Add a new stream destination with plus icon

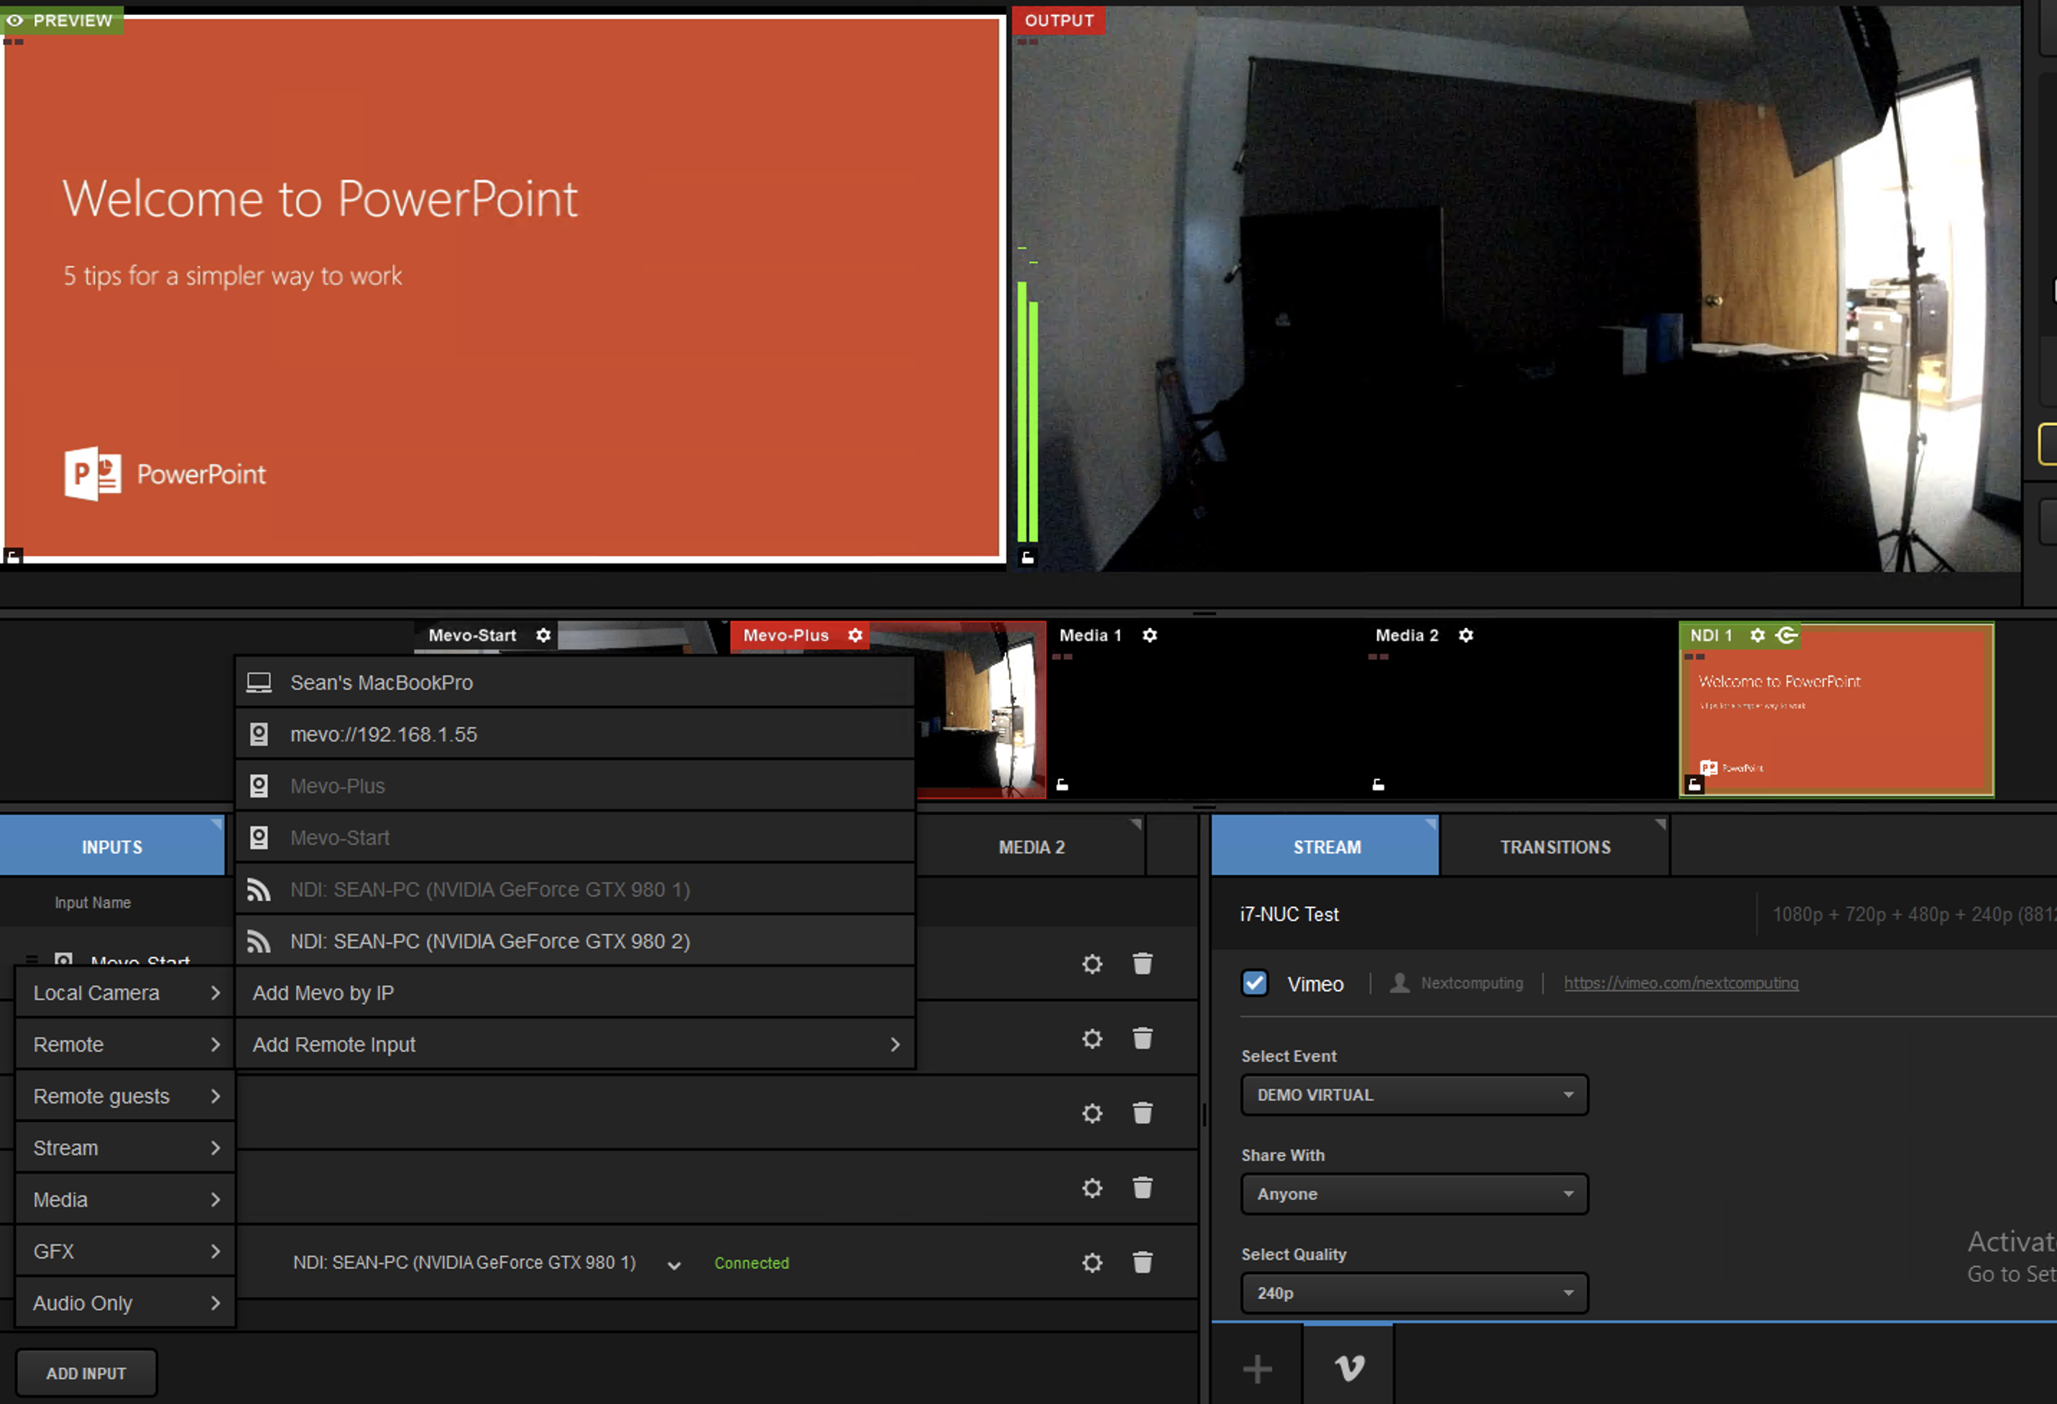pos(1257,1369)
